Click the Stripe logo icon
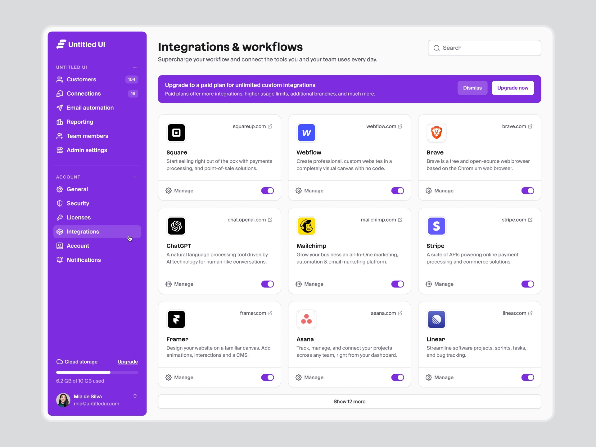 click(436, 226)
